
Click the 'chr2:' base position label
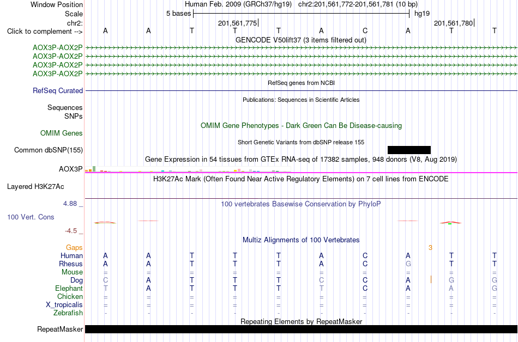[x=75, y=23]
